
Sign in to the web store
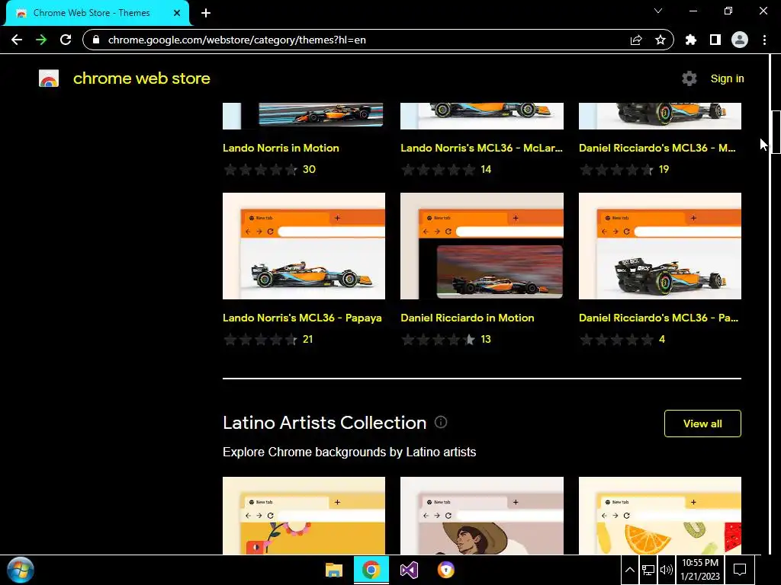point(727,78)
